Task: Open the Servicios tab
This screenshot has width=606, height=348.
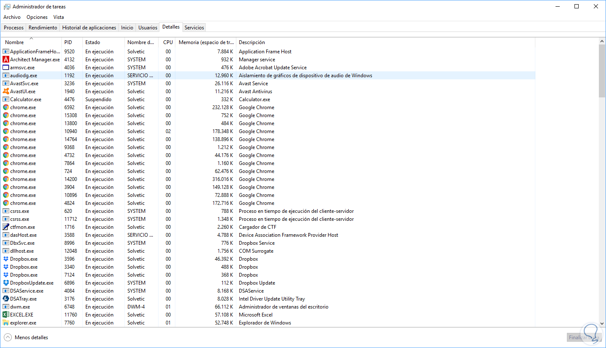Action: pyautogui.click(x=194, y=28)
